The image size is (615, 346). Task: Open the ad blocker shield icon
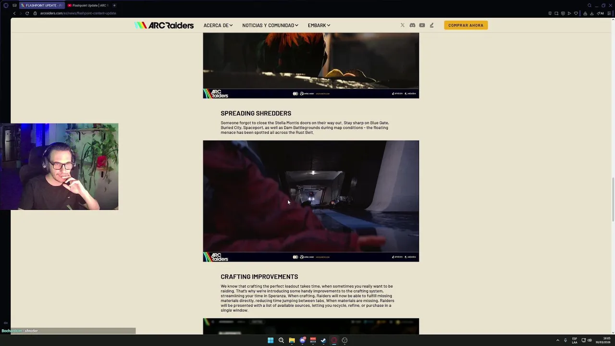(x=563, y=13)
